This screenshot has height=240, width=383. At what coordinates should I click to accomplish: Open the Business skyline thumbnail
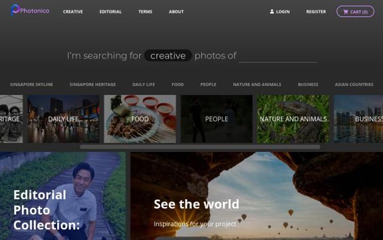pyautogui.click(x=358, y=119)
